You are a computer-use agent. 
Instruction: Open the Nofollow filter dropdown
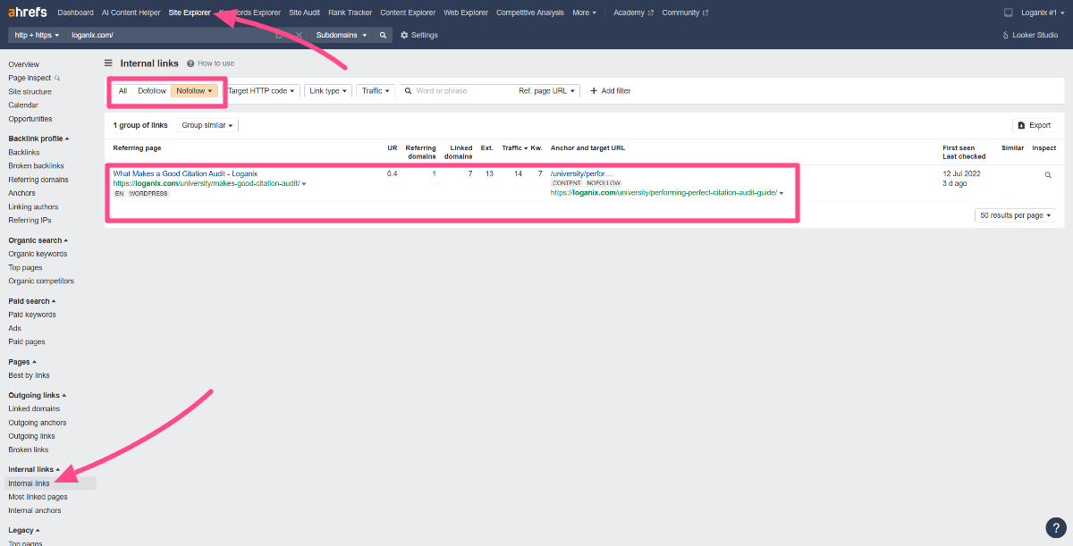(x=194, y=91)
